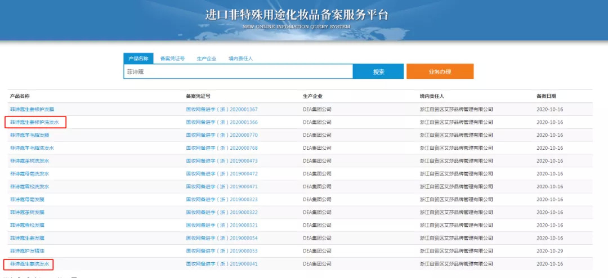Open product link 菲诗蔻茶树洗发水

29,161
